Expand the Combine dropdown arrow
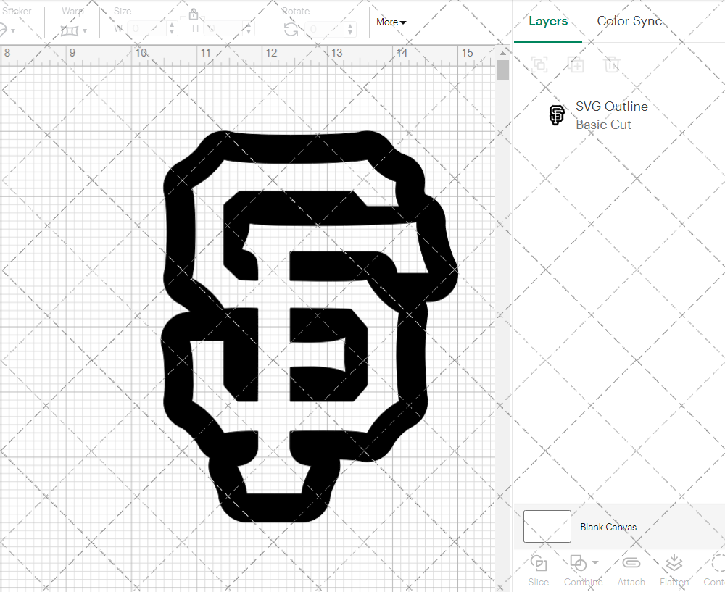The width and height of the screenshot is (725, 592). (595, 562)
